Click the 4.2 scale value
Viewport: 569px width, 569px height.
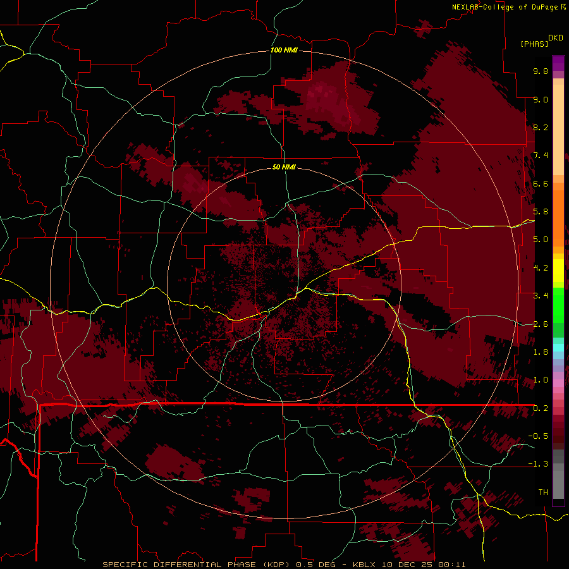541,268
